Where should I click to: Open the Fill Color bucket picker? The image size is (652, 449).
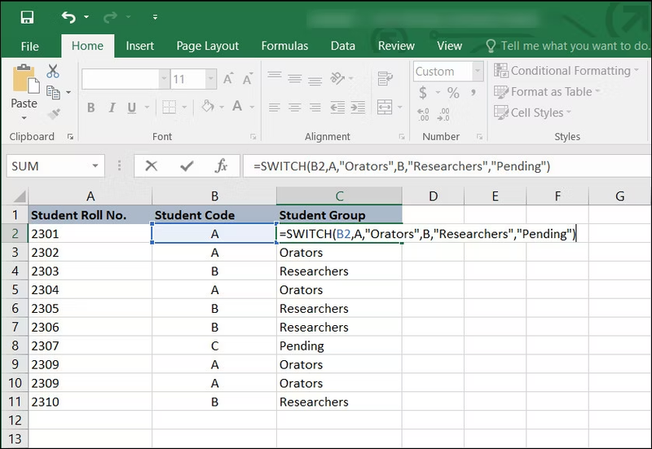click(208, 107)
